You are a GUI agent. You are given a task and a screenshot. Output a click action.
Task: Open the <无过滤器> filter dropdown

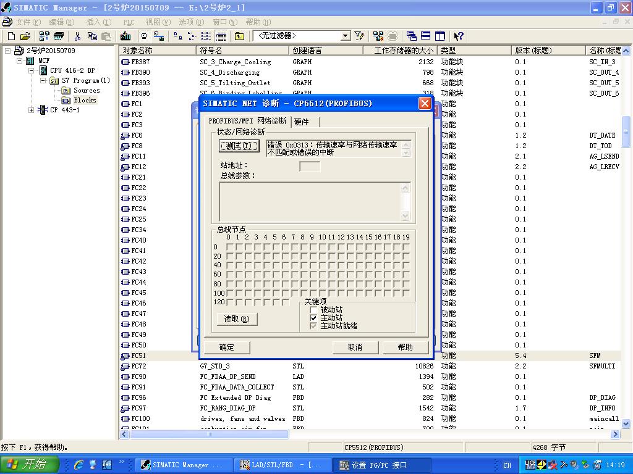(346, 36)
